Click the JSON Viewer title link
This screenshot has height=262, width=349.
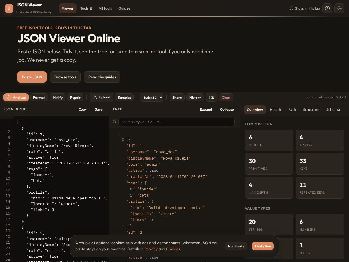coord(29,5)
